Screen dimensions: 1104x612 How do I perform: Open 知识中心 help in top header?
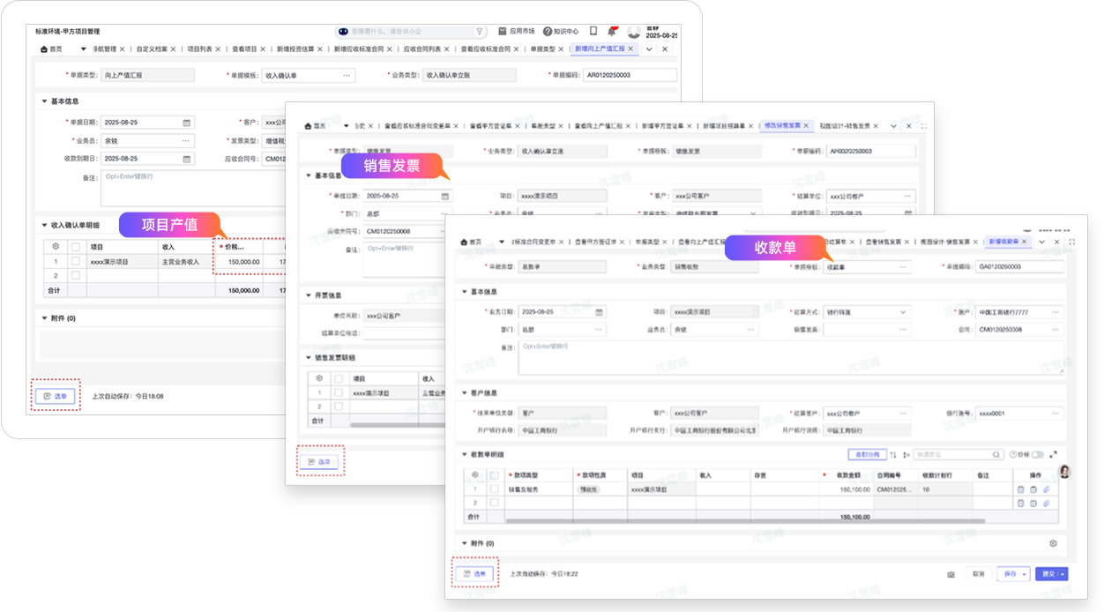pos(548,31)
